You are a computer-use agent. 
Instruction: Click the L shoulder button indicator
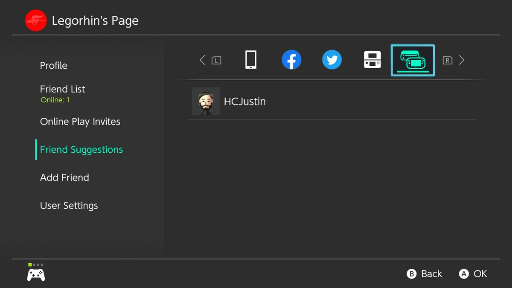[x=216, y=61]
